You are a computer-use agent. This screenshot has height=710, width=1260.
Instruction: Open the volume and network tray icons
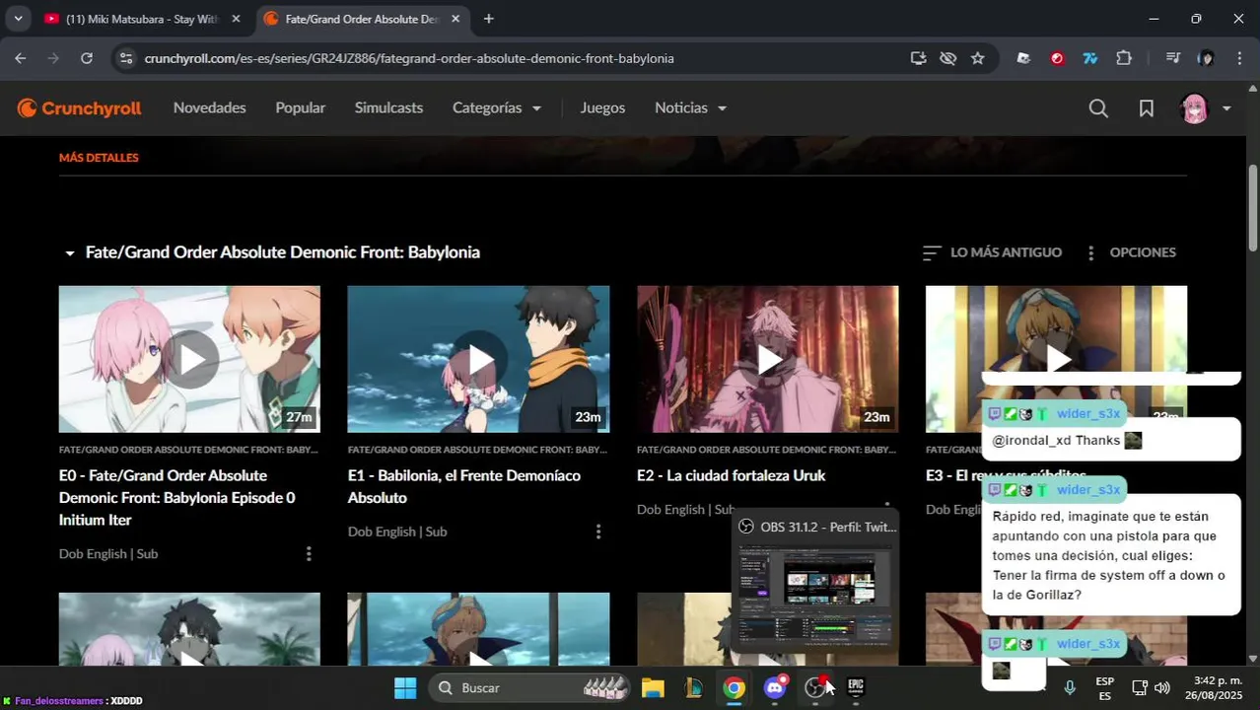(x=1151, y=687)
